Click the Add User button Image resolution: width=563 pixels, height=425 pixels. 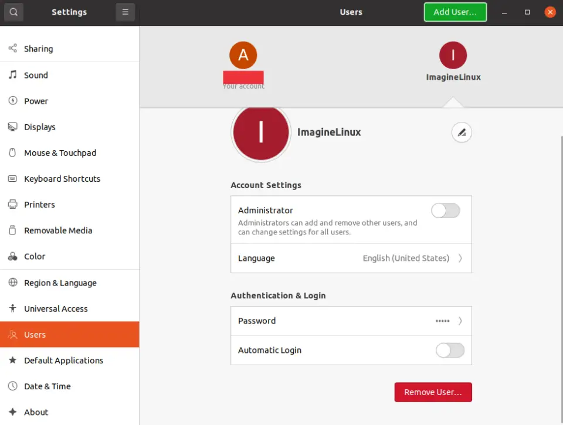click(x=455, y=12)
